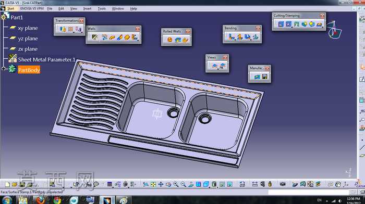Screen dimensions: 365x204
Task: Click the formula f(x) icon
Action: 89,184
